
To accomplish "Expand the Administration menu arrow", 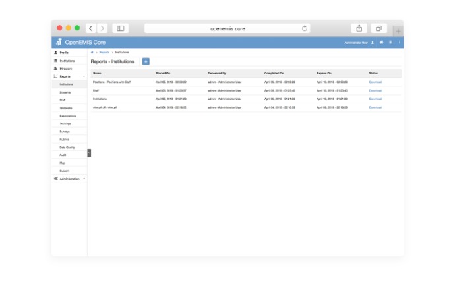I will 84,179.
